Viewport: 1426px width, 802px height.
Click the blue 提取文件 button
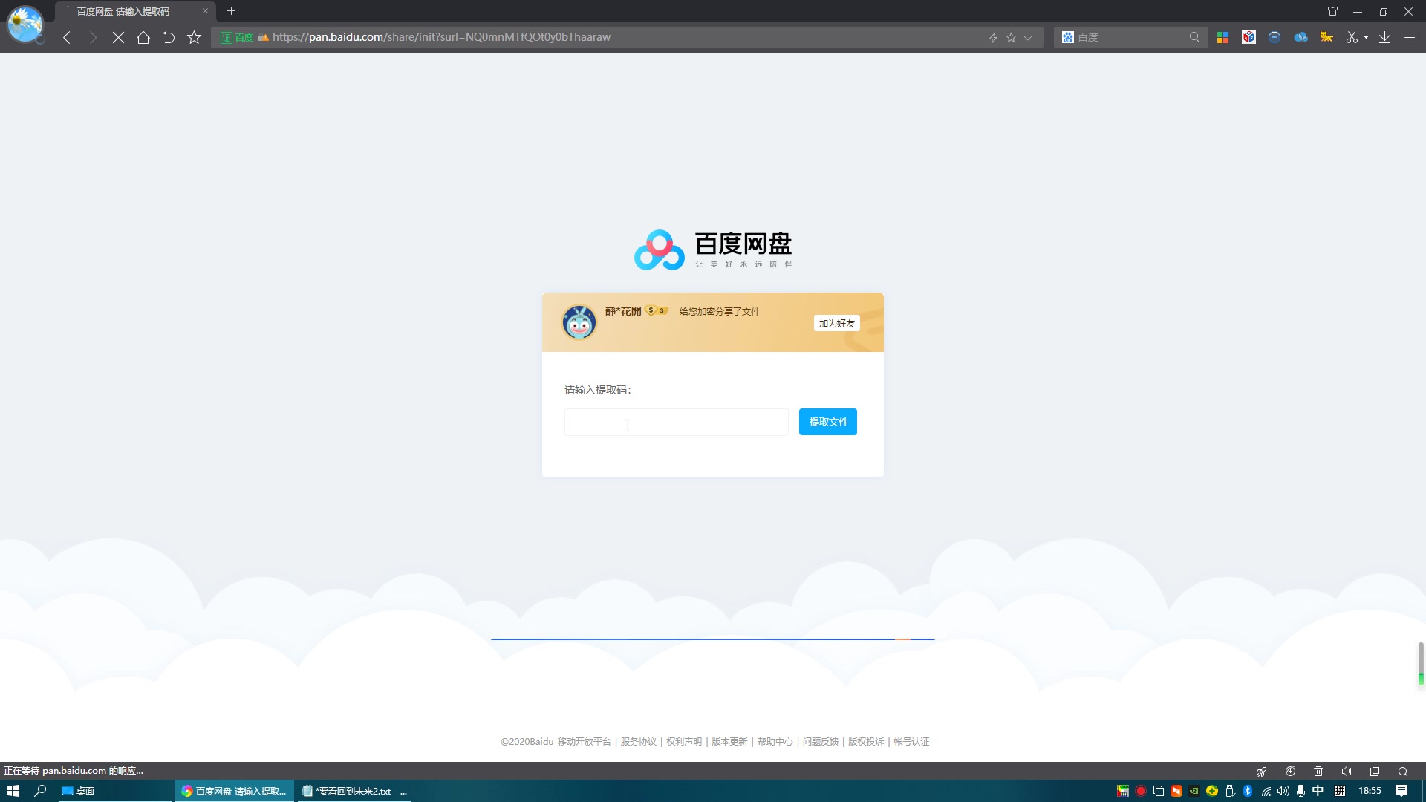(827, 422)
